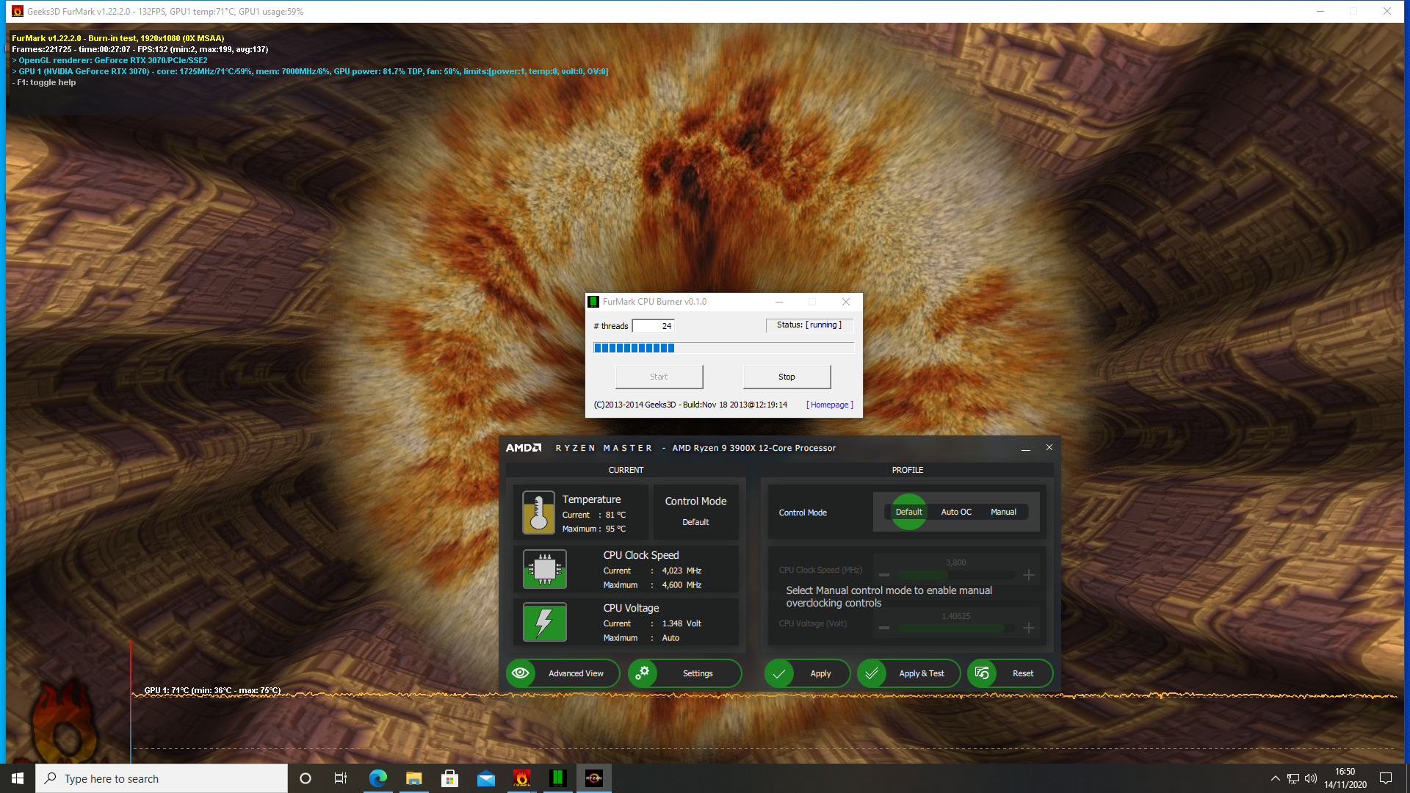Click the Advanced View eye icon
1410x793 pixels.
(519, 673)
